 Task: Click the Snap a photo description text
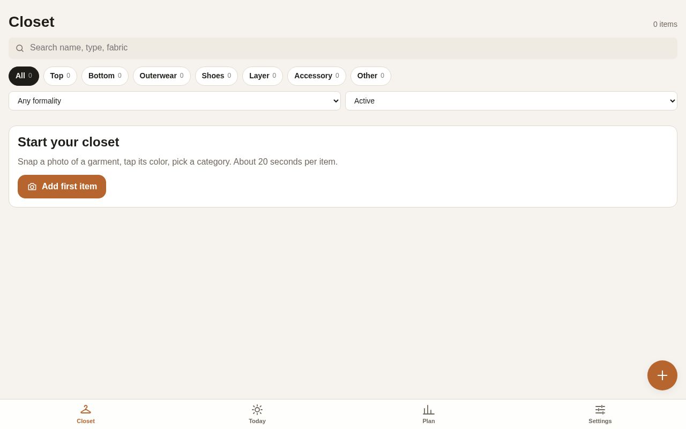tap(178, 162)
